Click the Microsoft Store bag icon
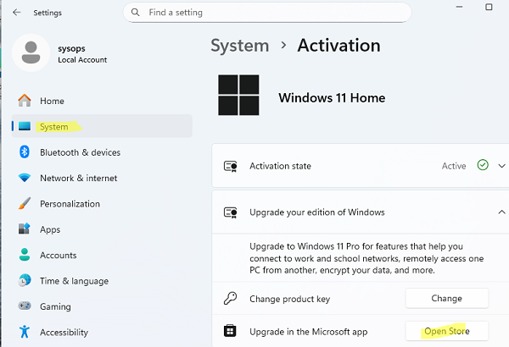This screenshot has height=347, width=509. click(x=230, y=331)
